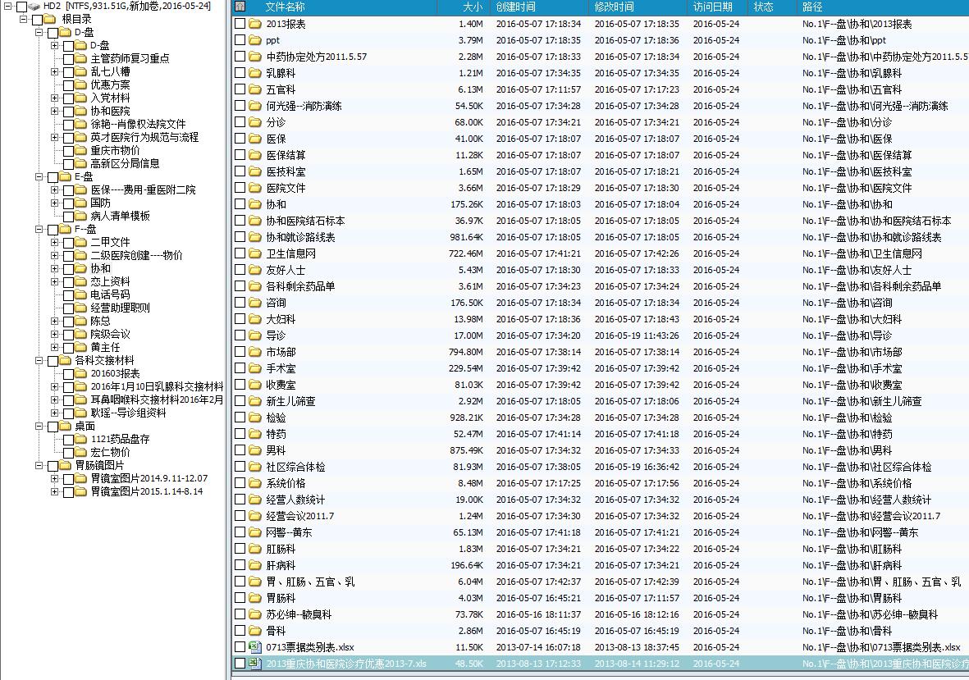Screen dimensions: 969x680
Task: Open the 市场部 folder row
Action: [x=281, y=352]
